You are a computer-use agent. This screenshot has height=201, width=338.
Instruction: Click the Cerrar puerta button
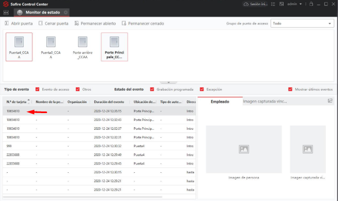coord(53,24)
